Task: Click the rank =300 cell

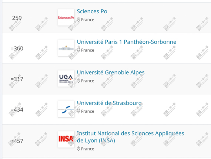Action: 17,48
